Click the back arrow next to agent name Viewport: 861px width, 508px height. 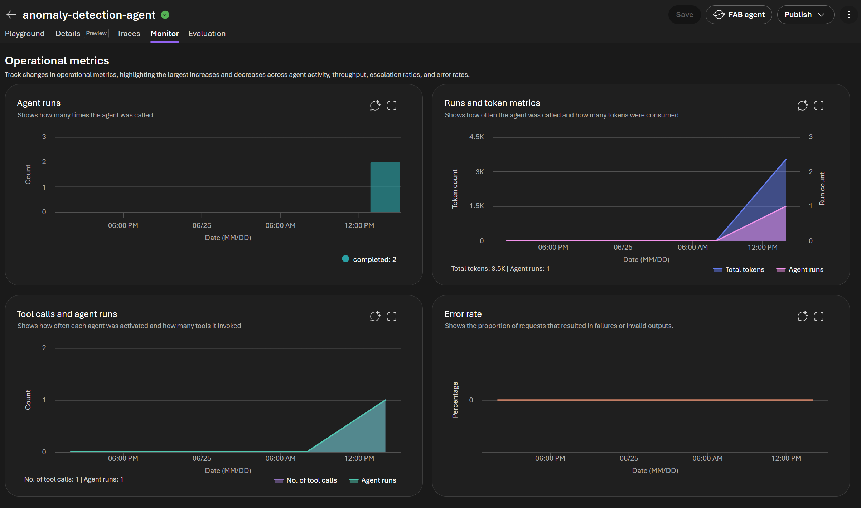[11, 15]
